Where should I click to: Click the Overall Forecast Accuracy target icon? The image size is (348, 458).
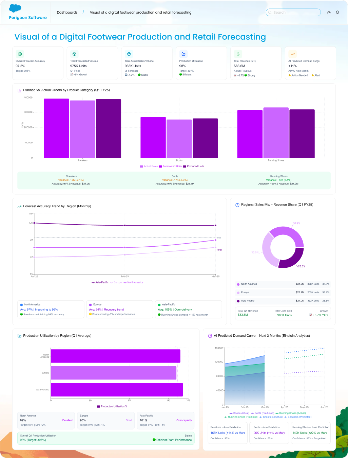pyautogui.click(x=20, y=54)
